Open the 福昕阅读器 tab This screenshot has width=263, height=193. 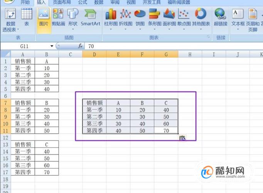pos(179,2)
